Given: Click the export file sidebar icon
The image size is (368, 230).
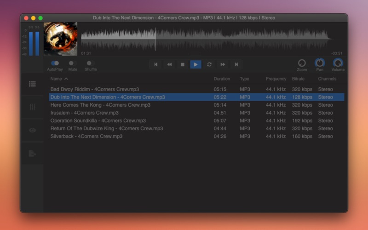Looking at the screenshot, I should (x=32, y=154).
